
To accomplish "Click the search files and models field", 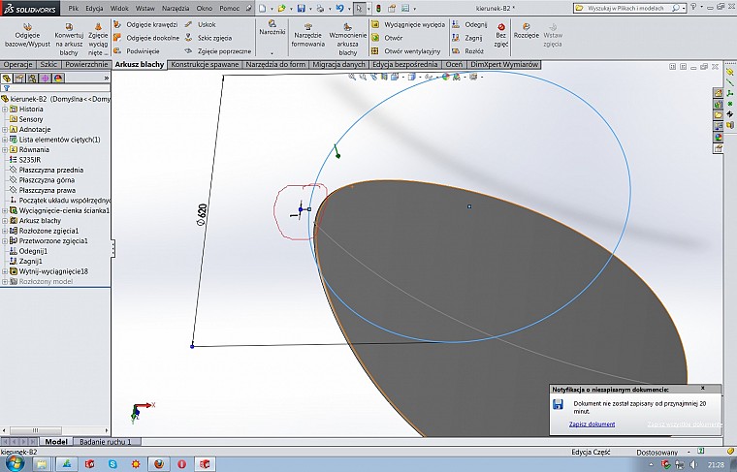I will pyautogui.click(x=628, y=8).
